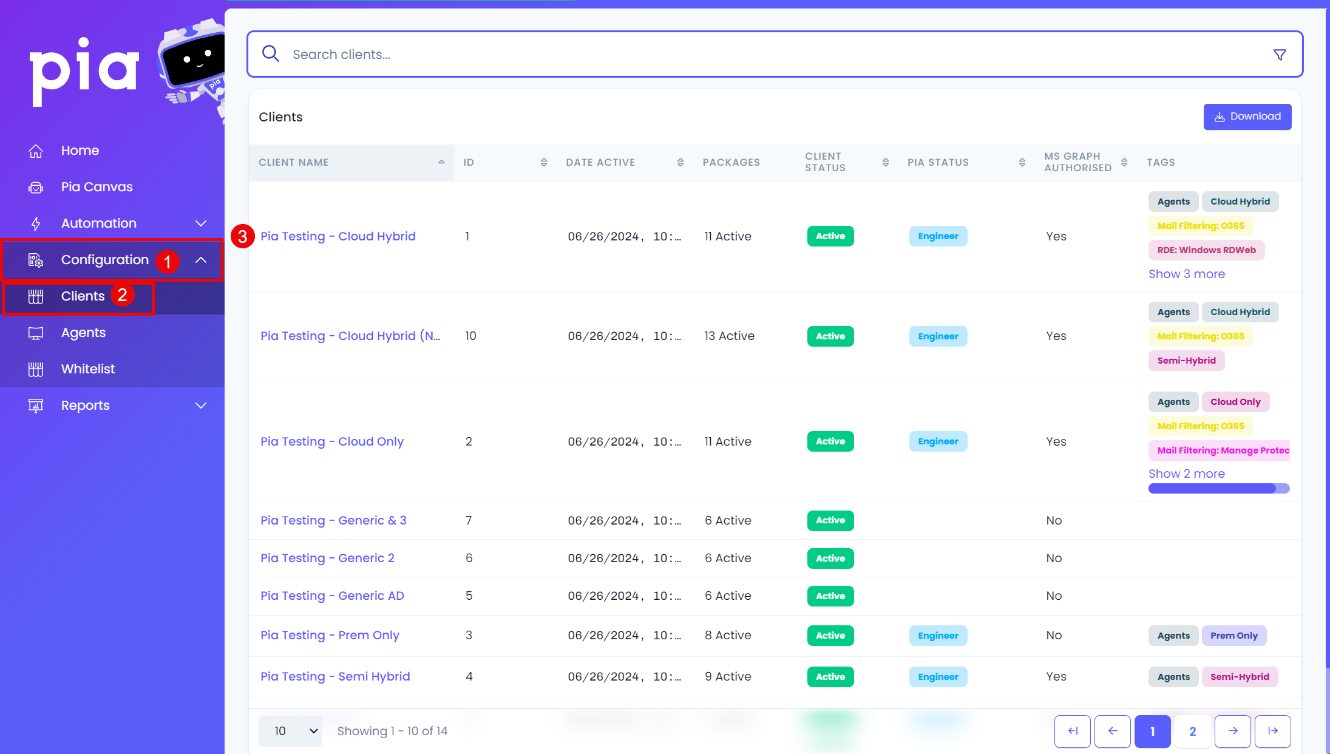This screenshot has width=1330, height=754.
Task: Open Pia Testing - Generic AD client
Action: (332, 596)
